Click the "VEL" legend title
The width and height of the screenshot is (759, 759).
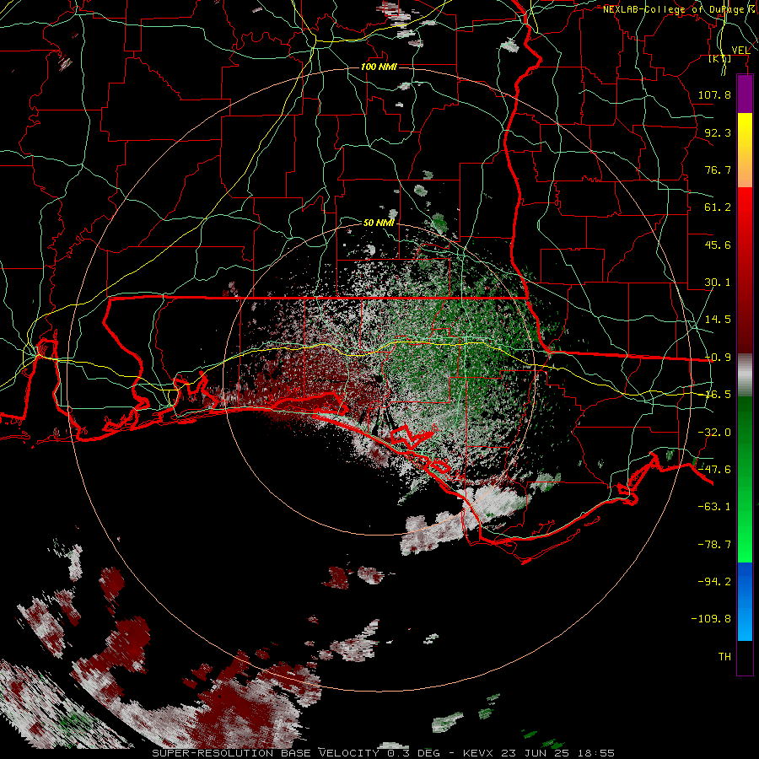740,50
